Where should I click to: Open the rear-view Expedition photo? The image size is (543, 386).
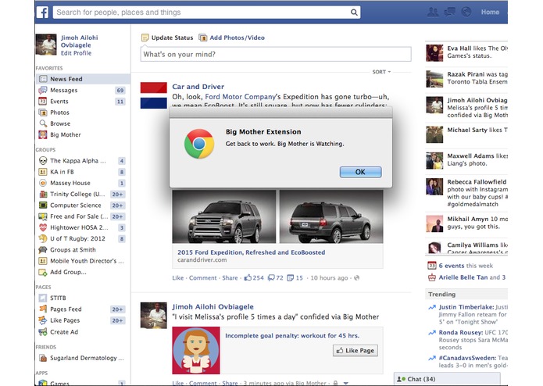point(331,216)
